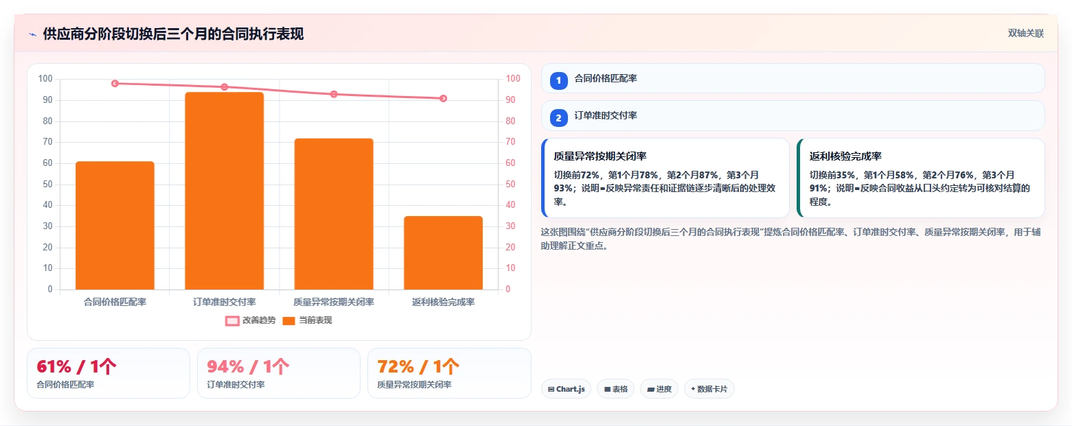The height and width of the screenshot is (426, 1072).
Task: Open the 质量异常按期关闭率 detail card
Action: 665,178
